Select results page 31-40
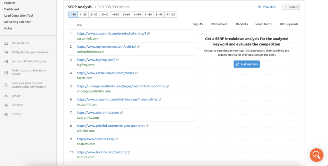The height and width of the screenshot is (166, 328). tap(105, 15)
